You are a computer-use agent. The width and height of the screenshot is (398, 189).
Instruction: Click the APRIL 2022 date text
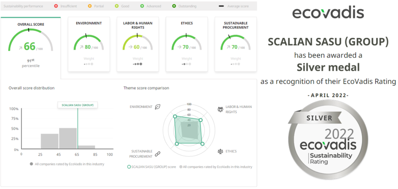tap(328, 95)
